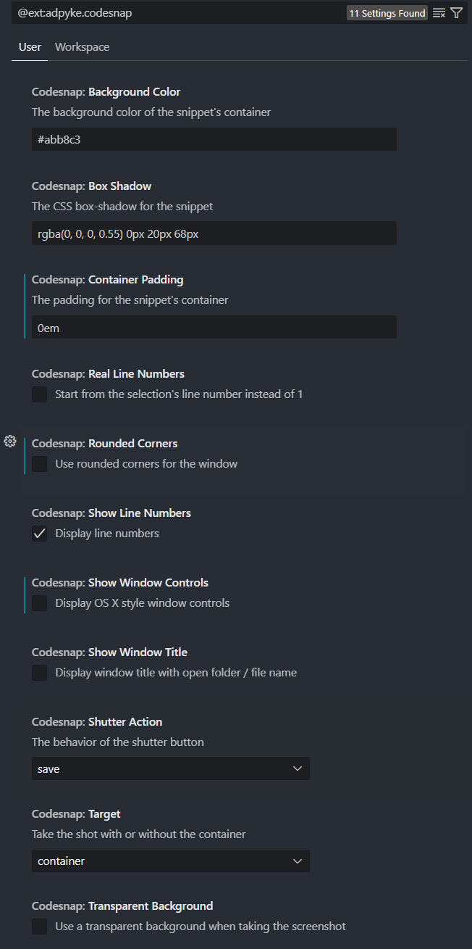
Task: Focus the Container Padding field showing 0em
Action: (214, 327)
